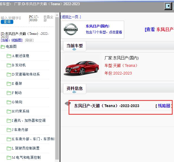Select F 制动 in the tree
174x162 pixels.
point(17,93)
